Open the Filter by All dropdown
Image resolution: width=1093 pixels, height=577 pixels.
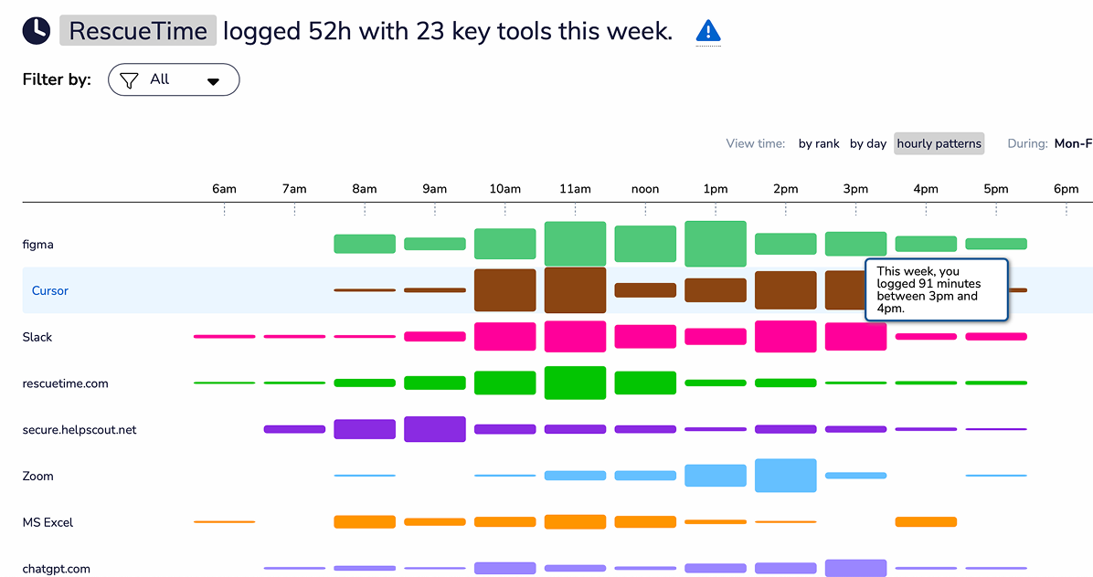pyautogui.click(x=174, y=80)
